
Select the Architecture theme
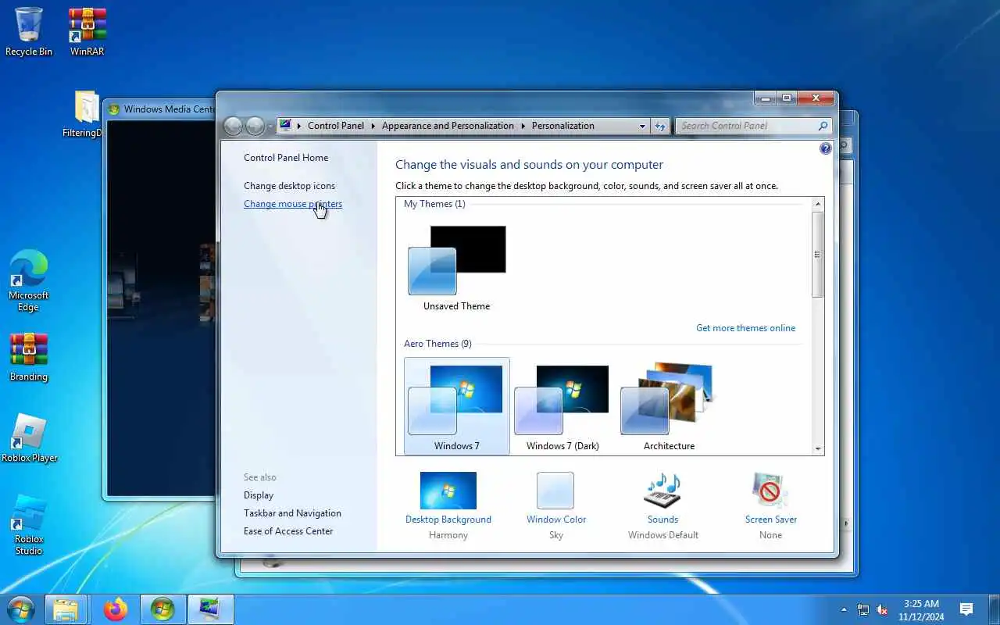click(x=669, y=406)
